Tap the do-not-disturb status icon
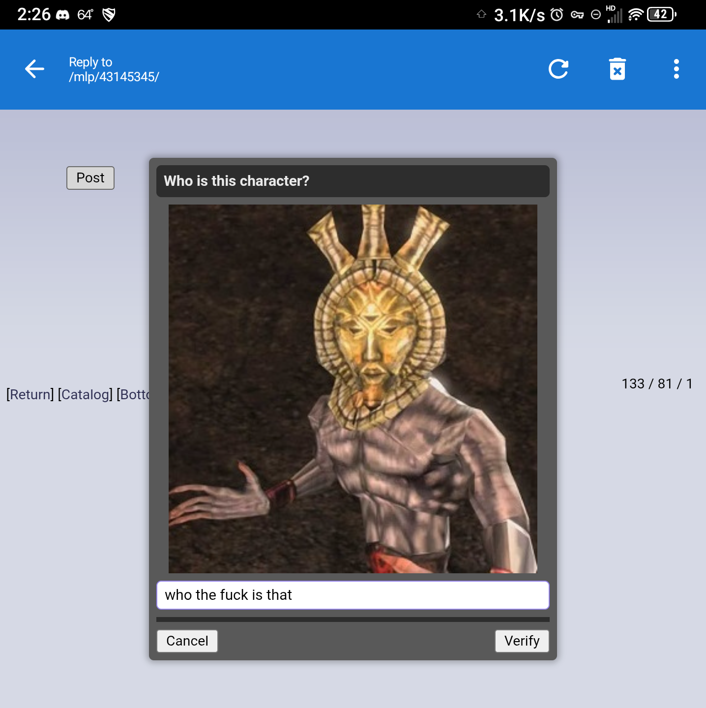 [595, 15]
